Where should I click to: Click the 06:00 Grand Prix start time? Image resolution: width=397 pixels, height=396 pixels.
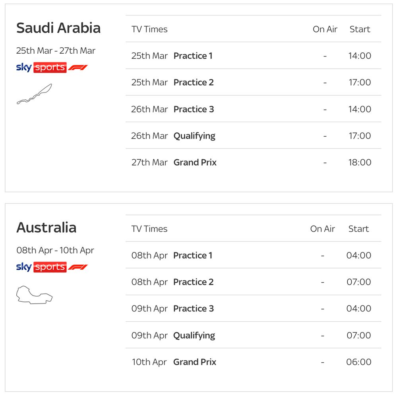(358, 362)
